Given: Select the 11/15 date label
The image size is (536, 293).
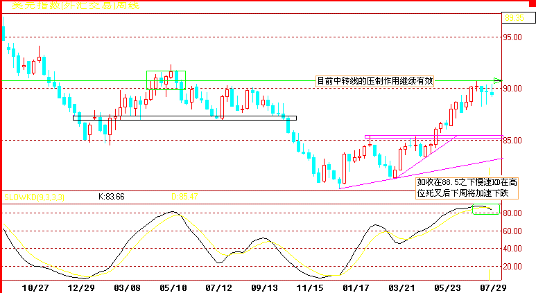Looking at the screenshot, I should tap(310, 288).
